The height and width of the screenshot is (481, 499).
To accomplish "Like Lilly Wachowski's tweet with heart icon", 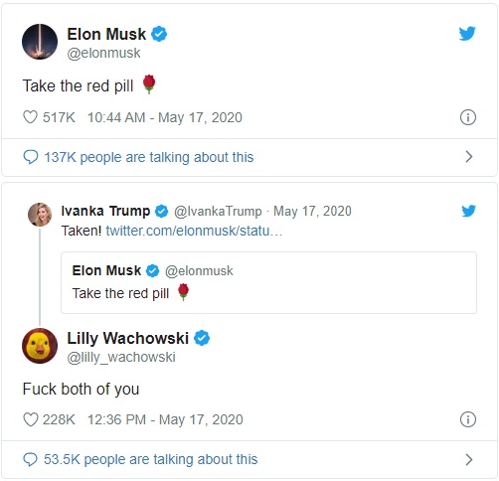I will click(x=30, y=419).
